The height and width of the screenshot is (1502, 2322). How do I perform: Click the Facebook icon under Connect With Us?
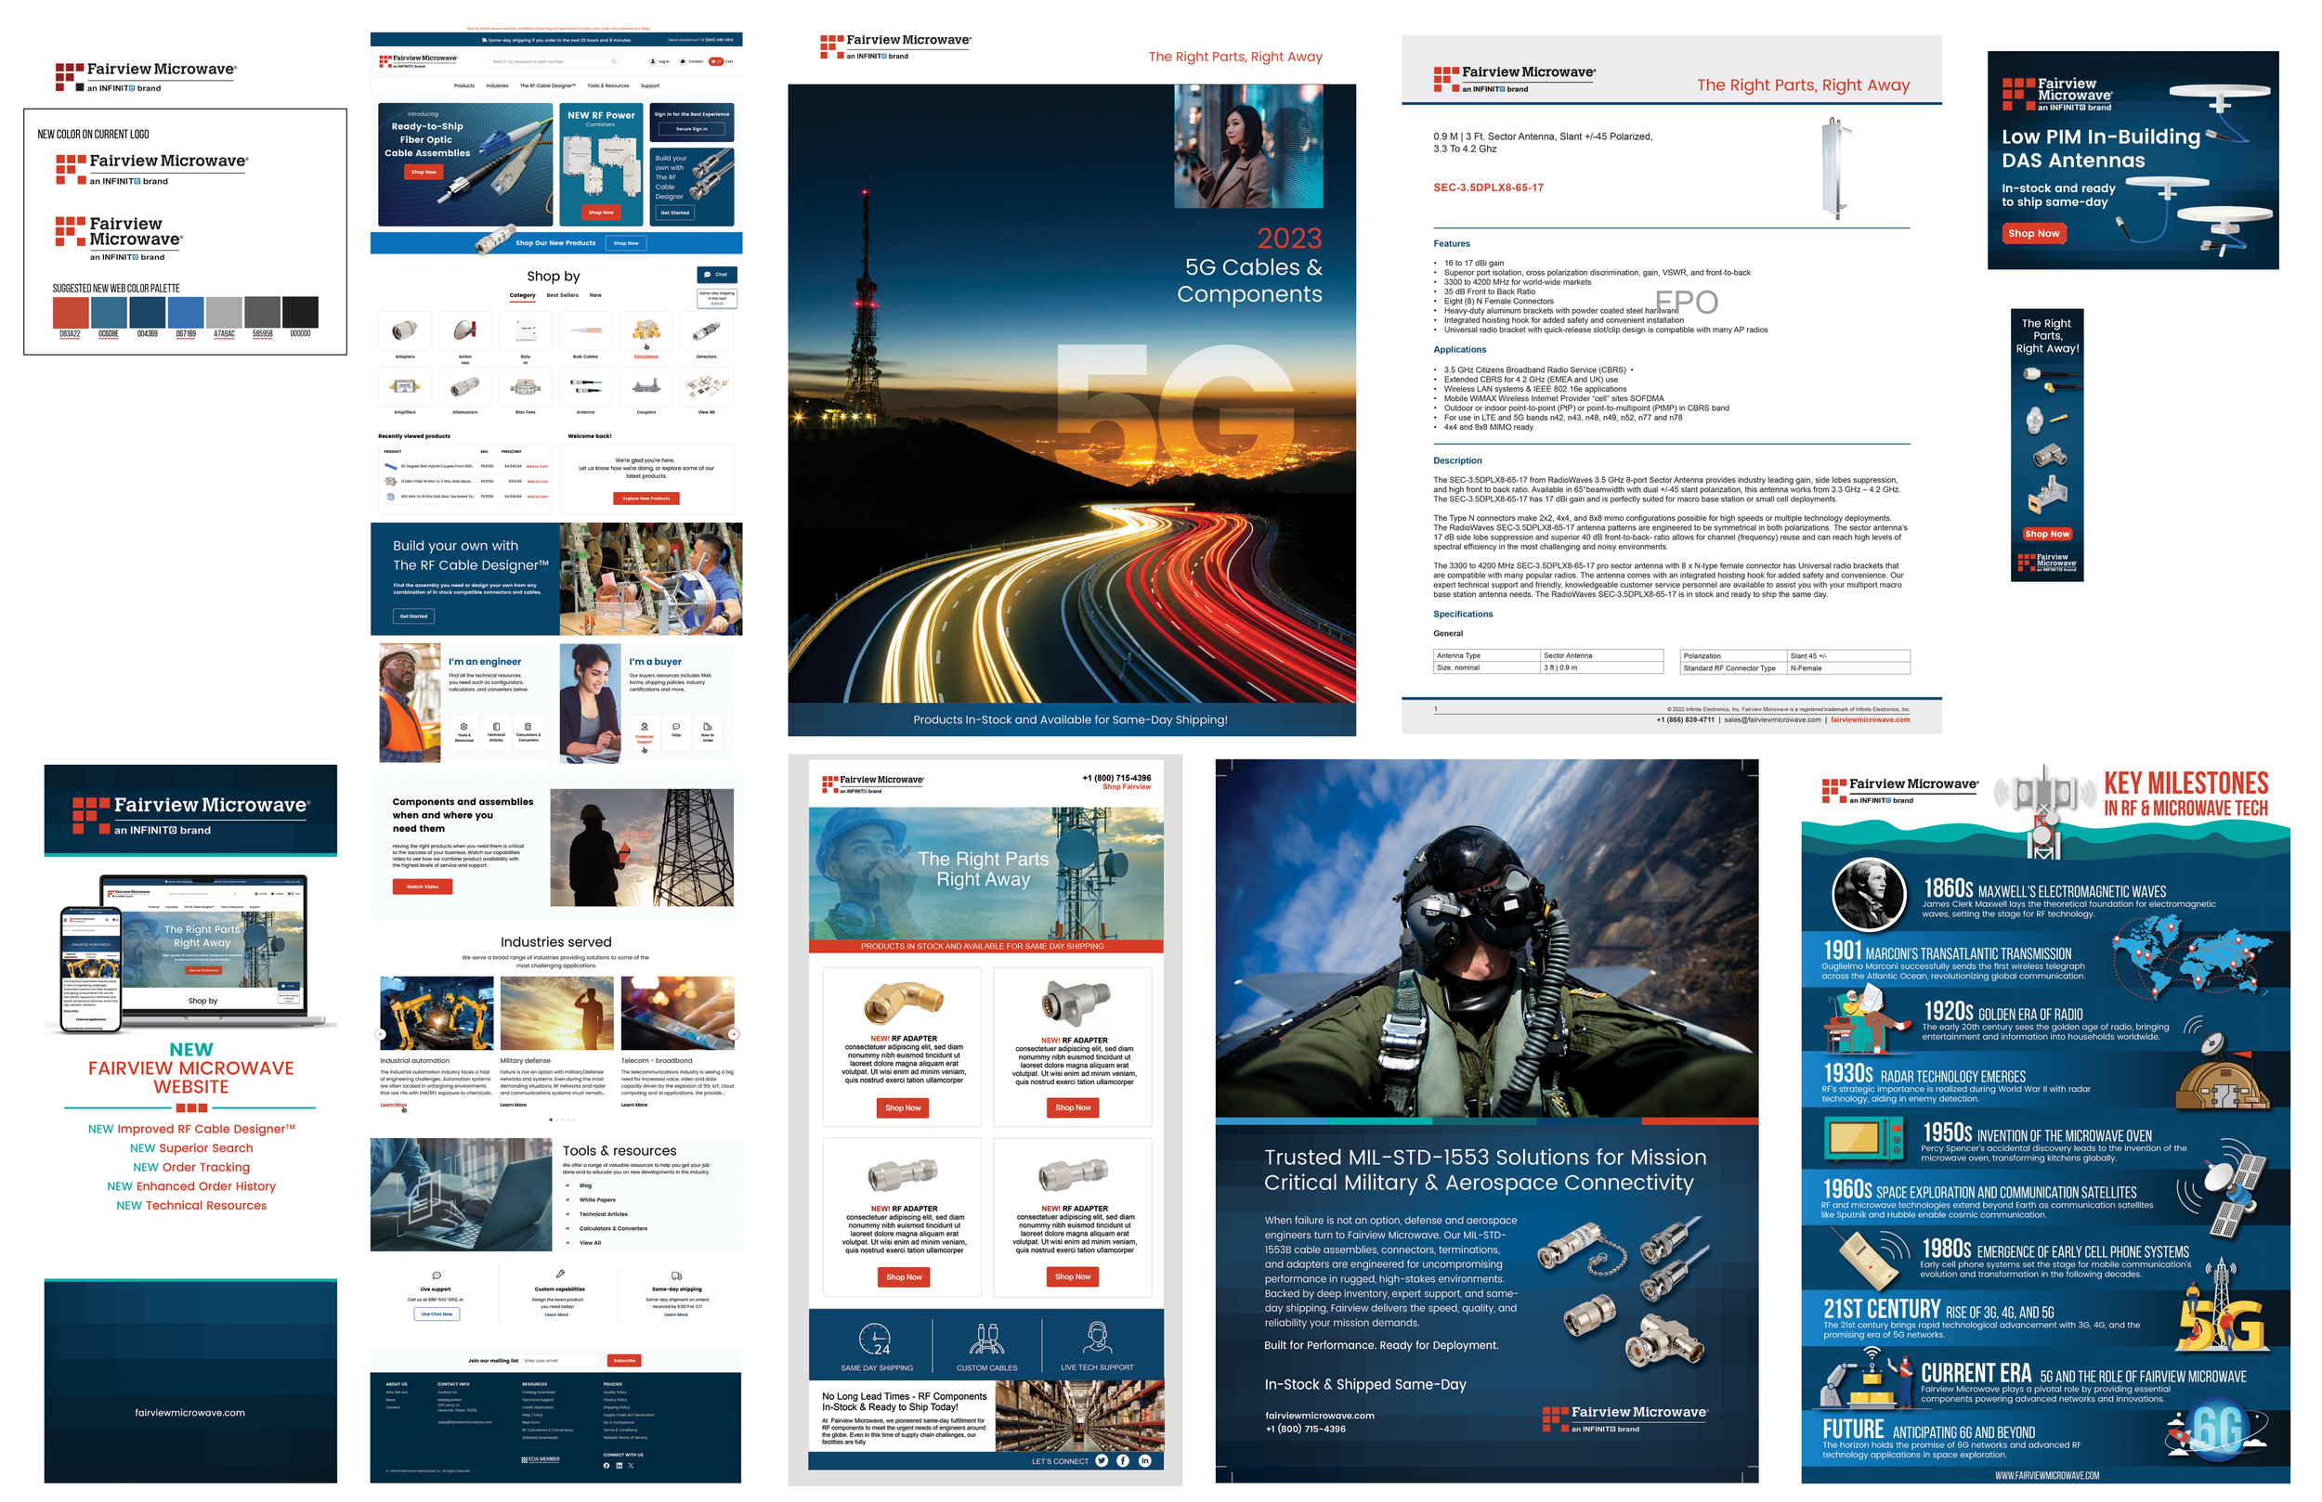[606, 1465]
